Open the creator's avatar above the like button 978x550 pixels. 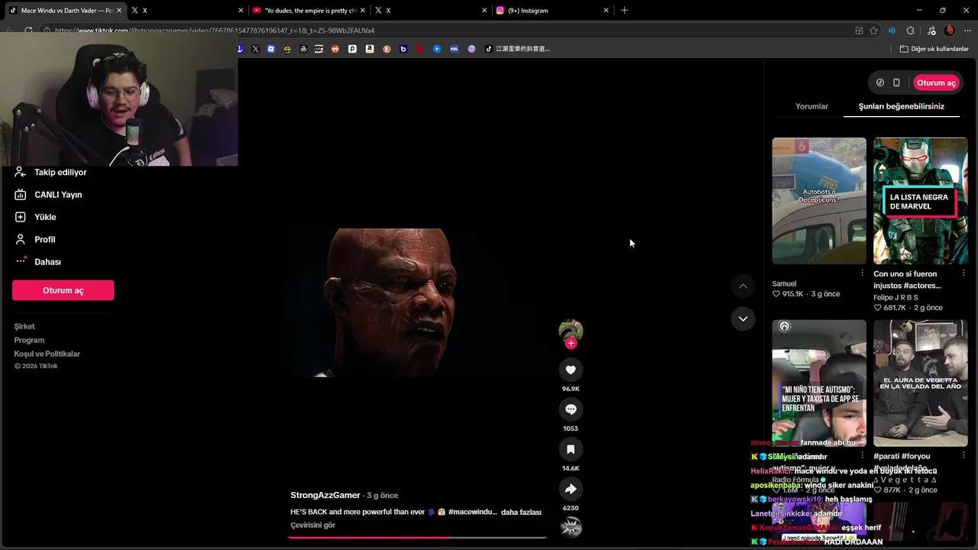(571, 330)
